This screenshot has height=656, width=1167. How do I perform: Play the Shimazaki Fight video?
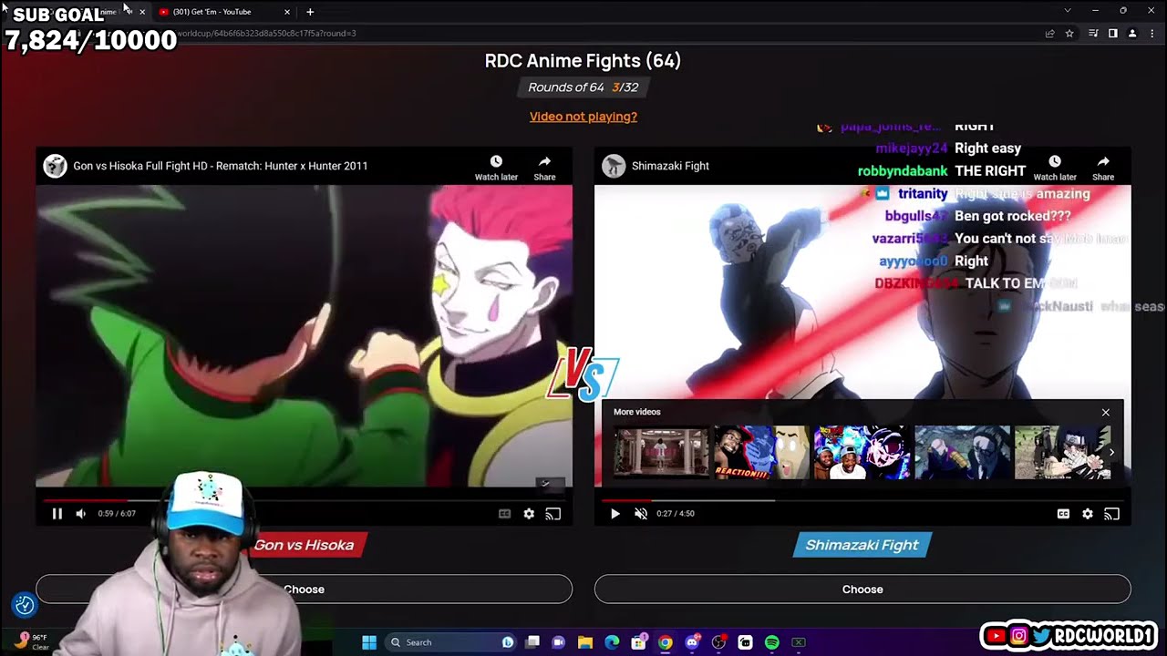[614, 514]
